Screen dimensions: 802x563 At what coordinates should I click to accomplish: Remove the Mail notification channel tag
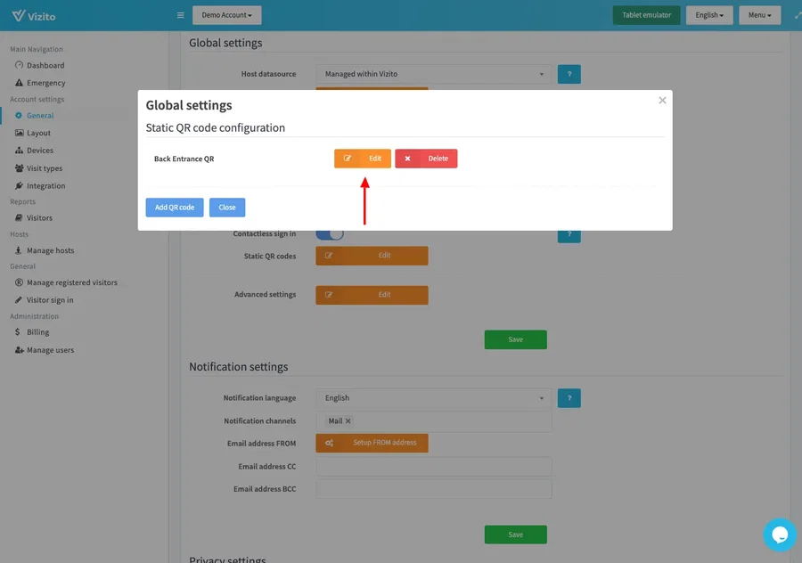point(348,421)
